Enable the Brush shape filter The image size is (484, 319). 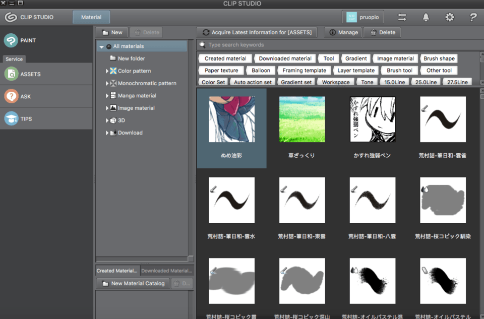(439, 58)
